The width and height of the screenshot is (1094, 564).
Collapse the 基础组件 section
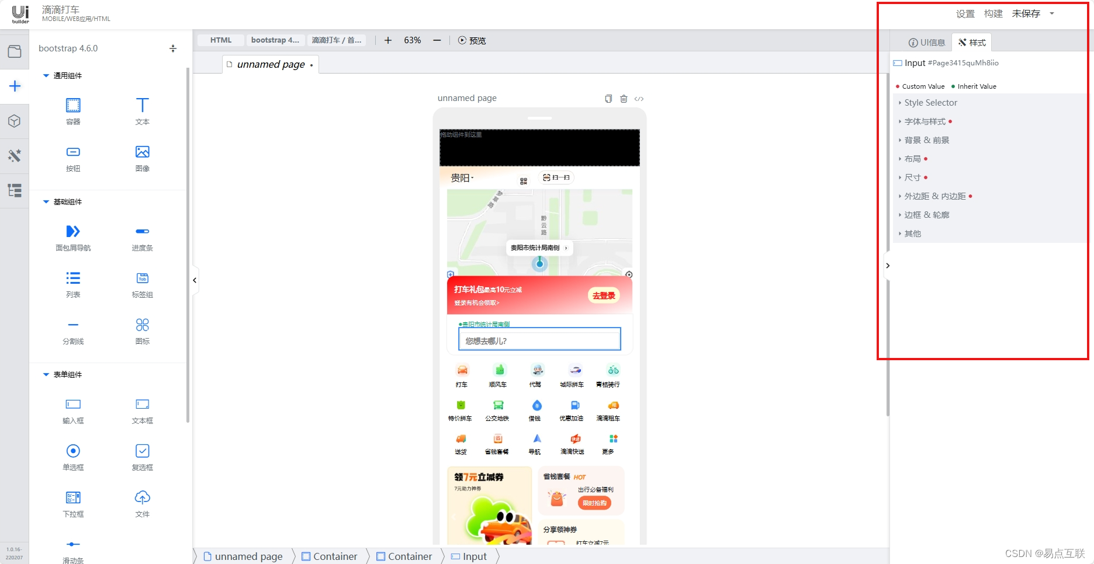pyautogui.click(x=46, y=201)
